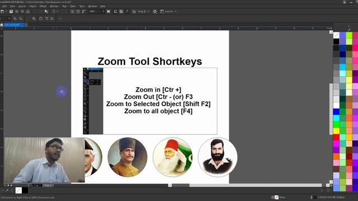Click the eyedropper icon in document palette
358x201 pixels.
click(x=7, y=190)
